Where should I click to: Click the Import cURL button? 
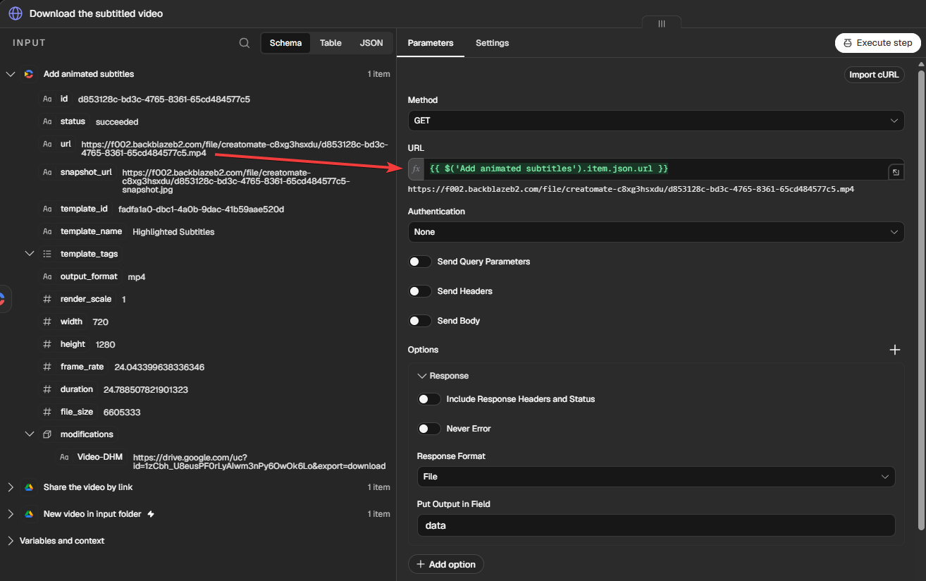coord(874,75)
